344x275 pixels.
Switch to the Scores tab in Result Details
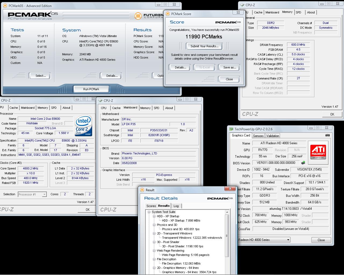click(151, 206)
